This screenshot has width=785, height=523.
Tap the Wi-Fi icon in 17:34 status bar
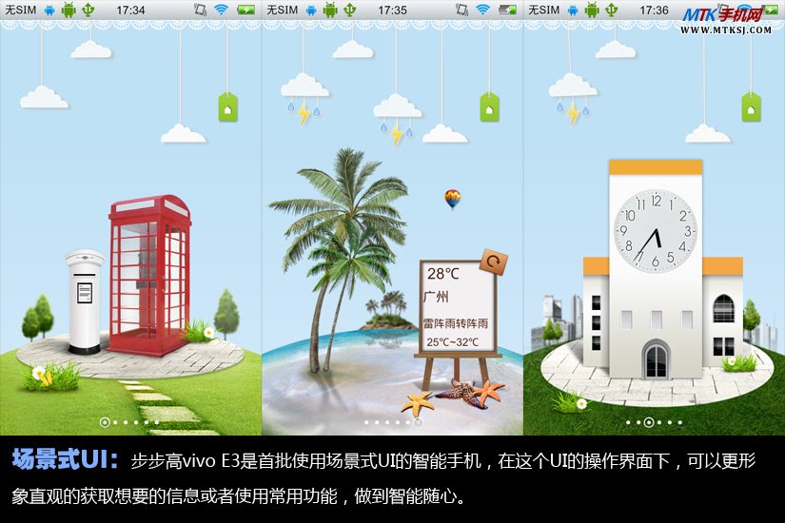[x=221, y=10]
